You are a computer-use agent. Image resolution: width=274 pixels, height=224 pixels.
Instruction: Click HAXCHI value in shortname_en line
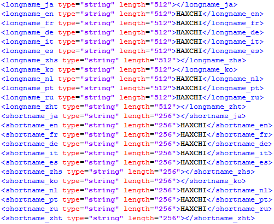click(194, 125)
